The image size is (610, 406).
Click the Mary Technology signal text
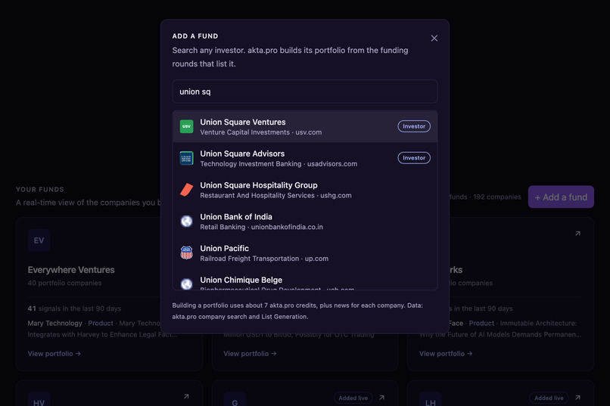(54, 324)
